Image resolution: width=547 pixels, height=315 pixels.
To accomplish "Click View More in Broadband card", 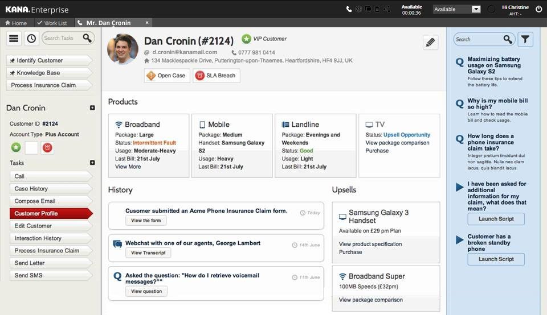I will pyautogui.click(x=128, y=167).
